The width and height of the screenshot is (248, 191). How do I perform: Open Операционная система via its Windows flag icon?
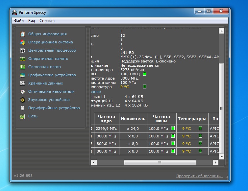coord(22,42)
